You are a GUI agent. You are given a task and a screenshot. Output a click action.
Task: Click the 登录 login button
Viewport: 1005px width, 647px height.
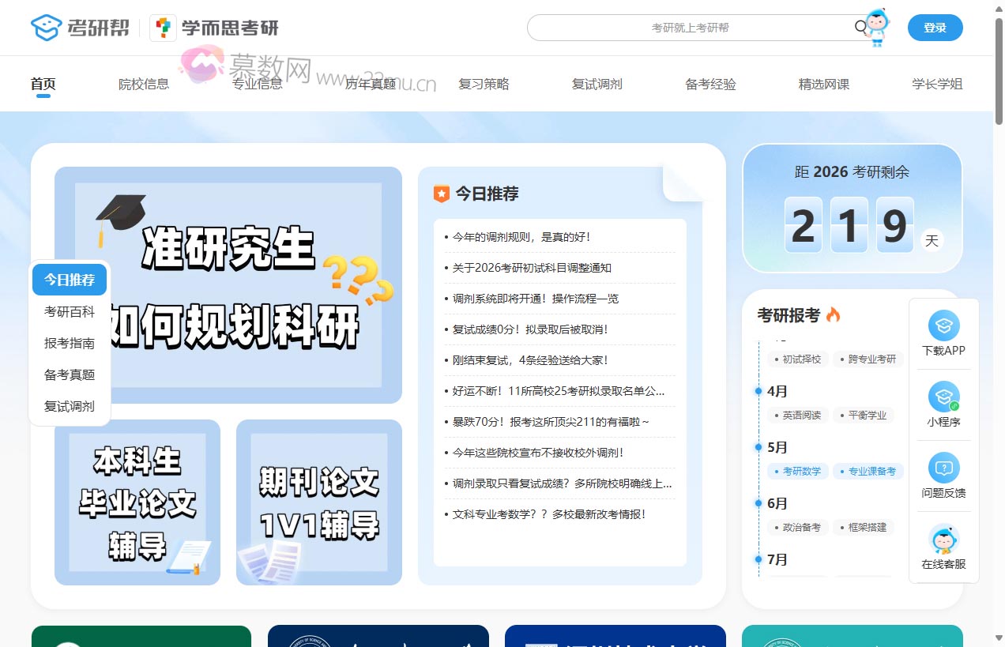coord(935,27)
